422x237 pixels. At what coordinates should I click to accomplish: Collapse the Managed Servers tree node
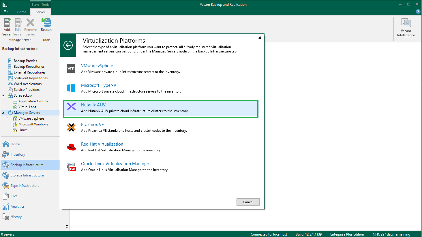(3, 113)
